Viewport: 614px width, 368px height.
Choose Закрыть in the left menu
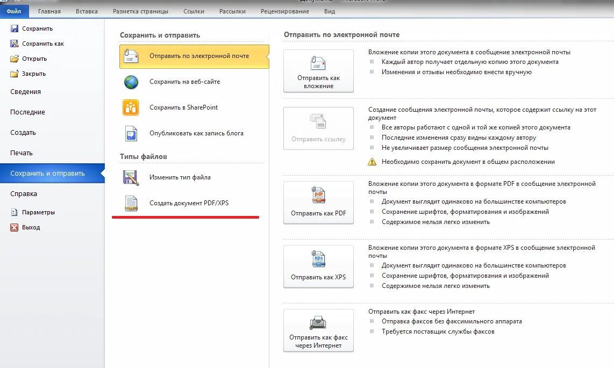(x=34, y=74)
